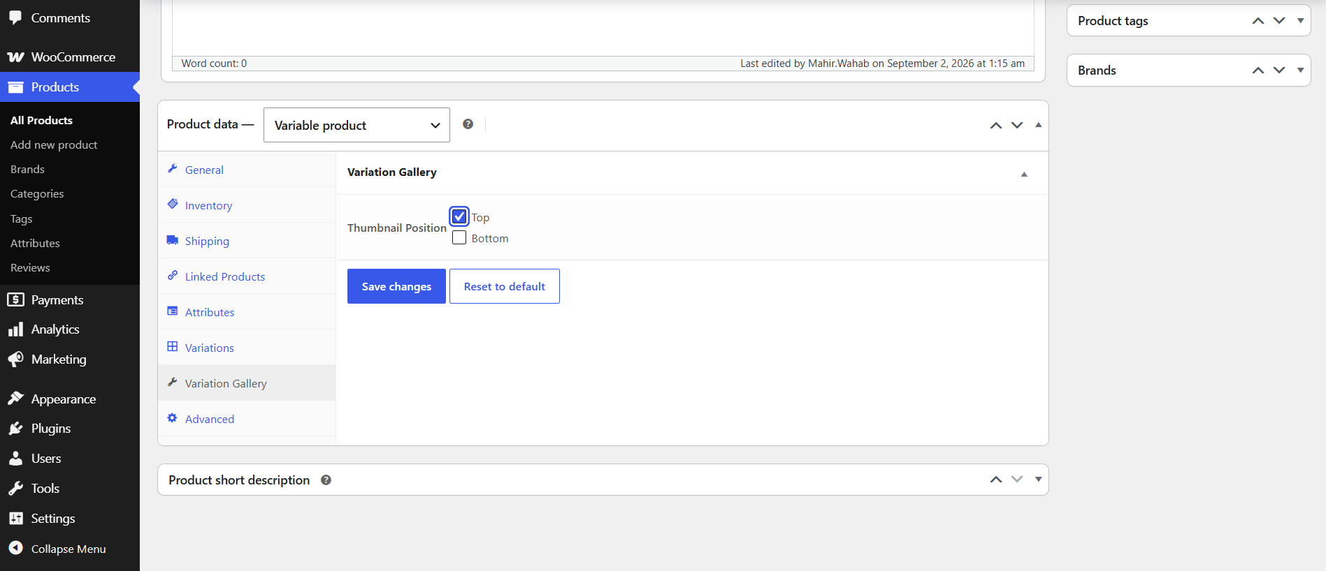
Task: Go to All Products page
Action: pyautogui.click(x=41, y=121)
